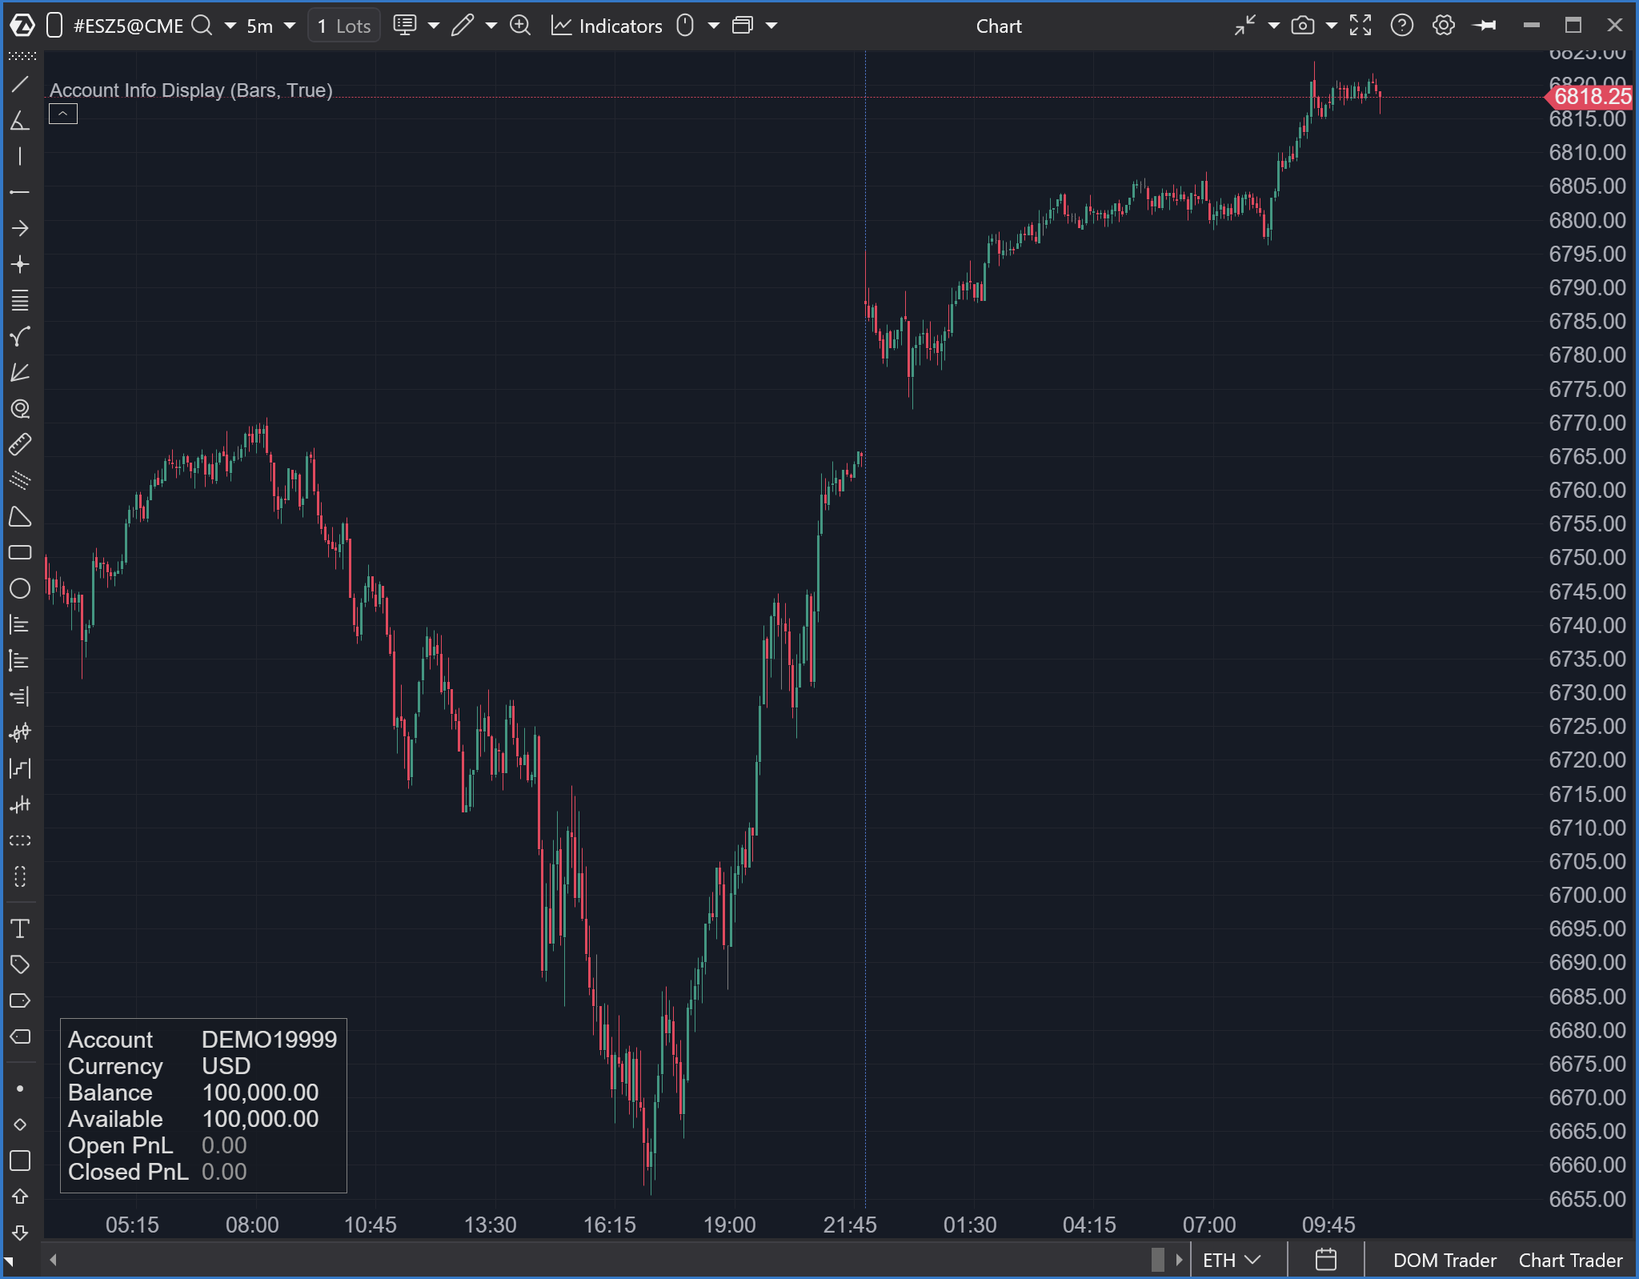Open the drawing pencil dropdown arrow
The width and height of the screenshot is (1639, 1279).
(491, 26)
